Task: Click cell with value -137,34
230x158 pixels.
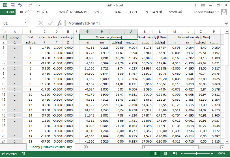Action: (x=160, y=48)
